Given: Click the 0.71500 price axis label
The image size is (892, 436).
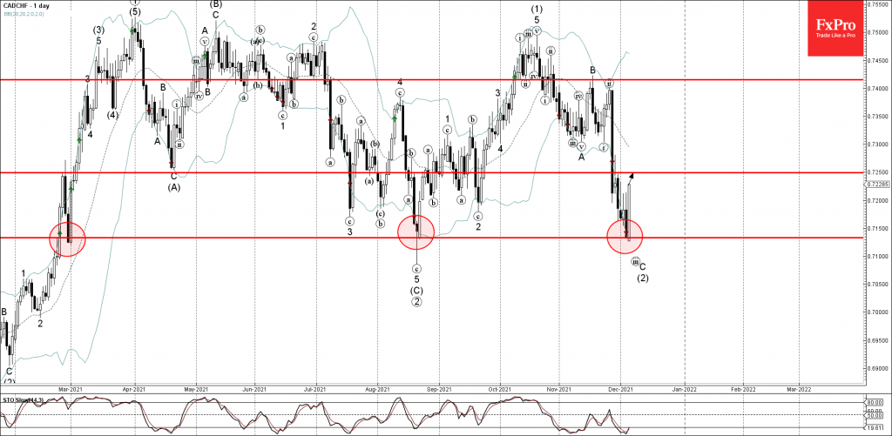Looking at the screenshot, I should [878, 228].
